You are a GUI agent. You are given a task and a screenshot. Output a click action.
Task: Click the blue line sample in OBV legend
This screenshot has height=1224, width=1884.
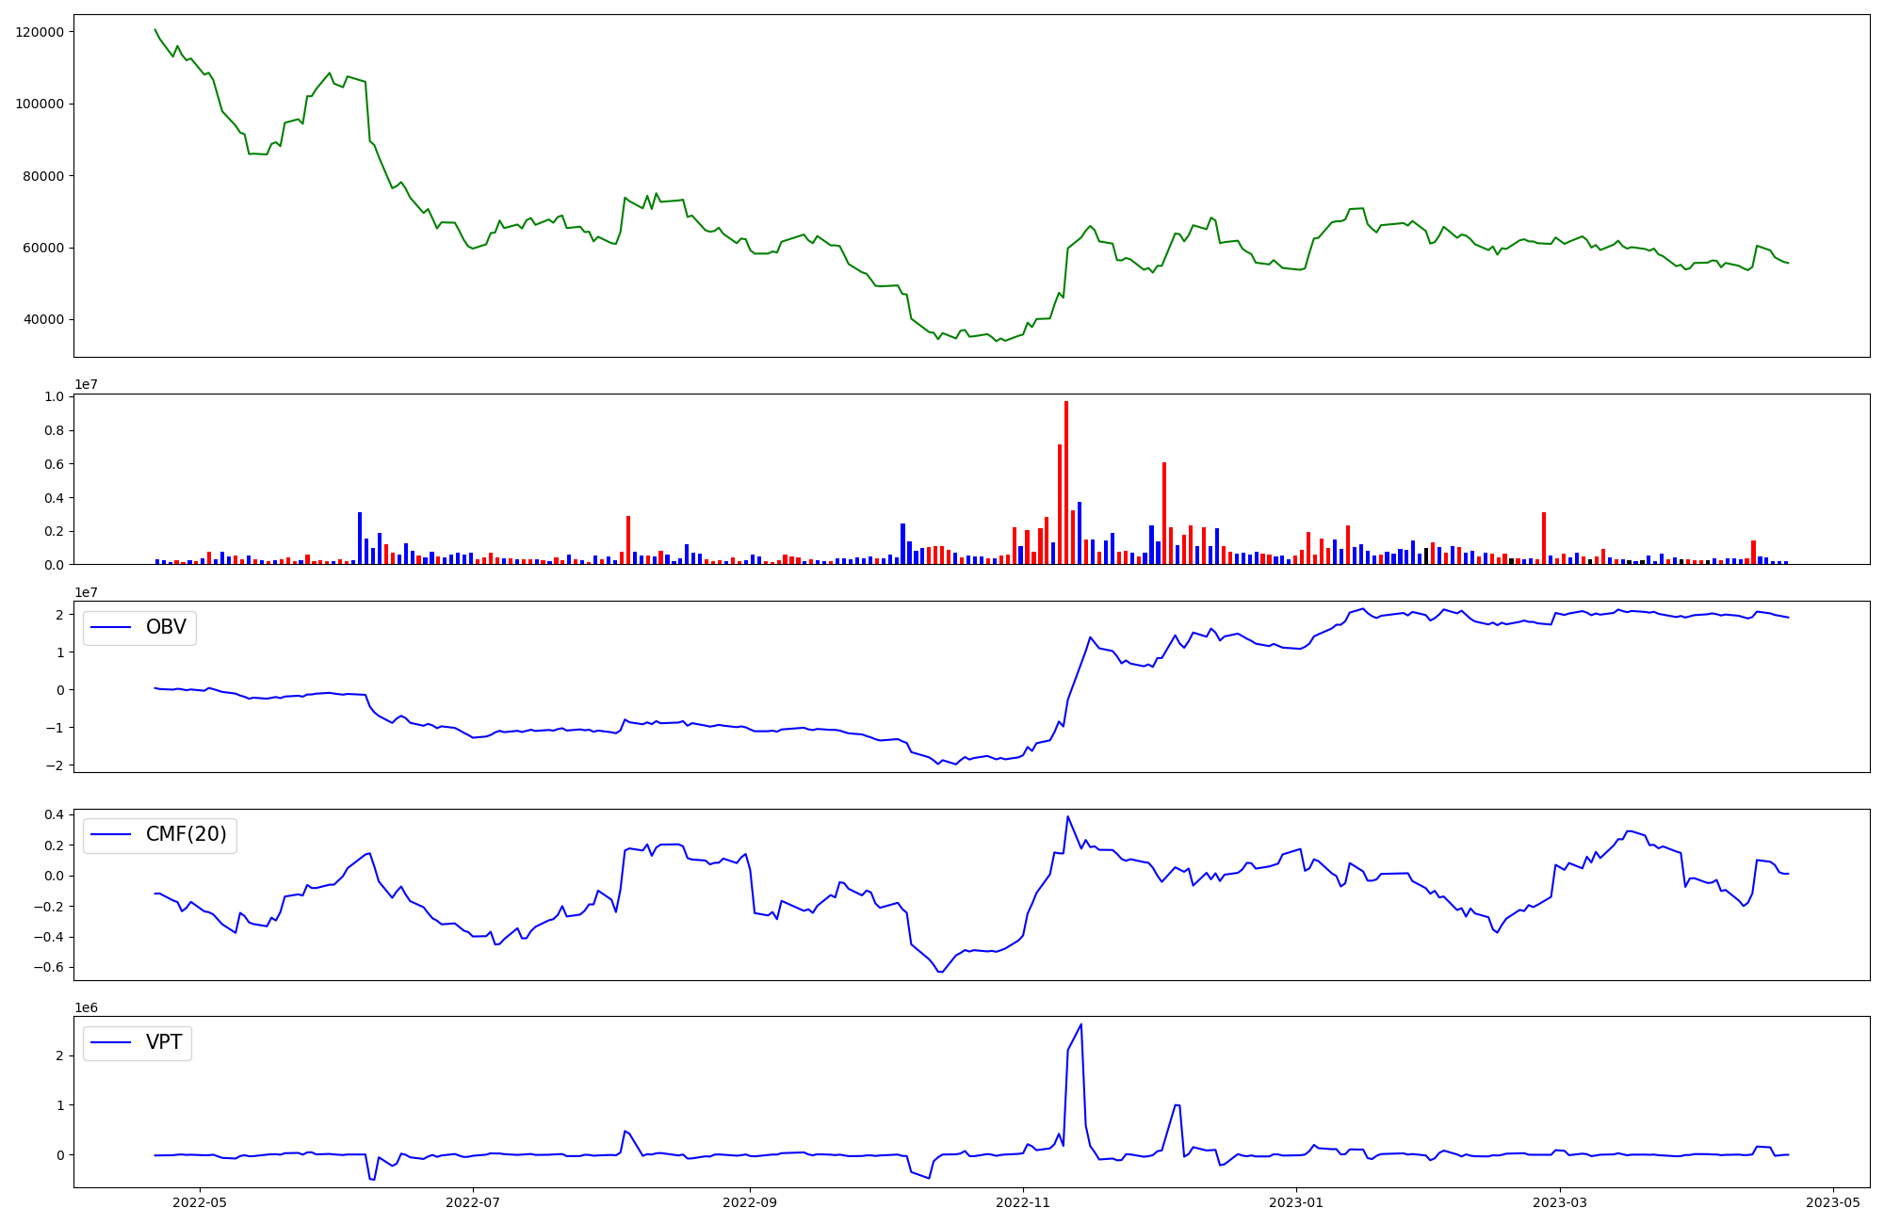pyautogui.click(x=111, y=628)
